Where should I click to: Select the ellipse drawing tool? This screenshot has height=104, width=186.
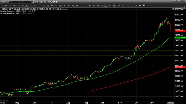click(31, 6)
